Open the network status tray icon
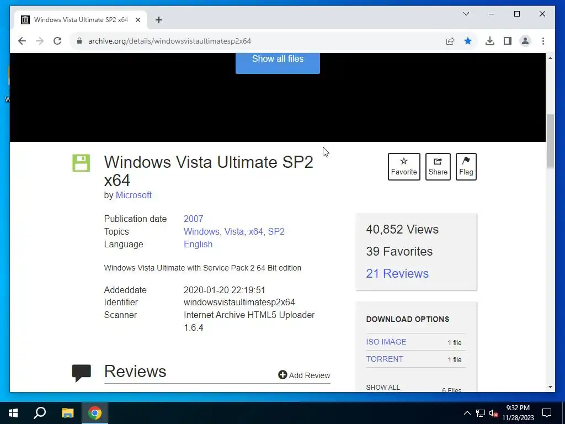This screenshot has height=424, width=565. (481, 413)
